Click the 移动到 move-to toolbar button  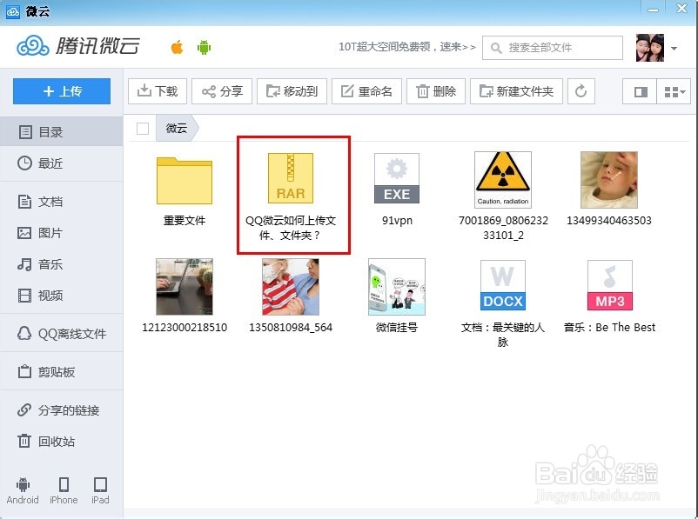pyautogui.click(x=292, y=91)
